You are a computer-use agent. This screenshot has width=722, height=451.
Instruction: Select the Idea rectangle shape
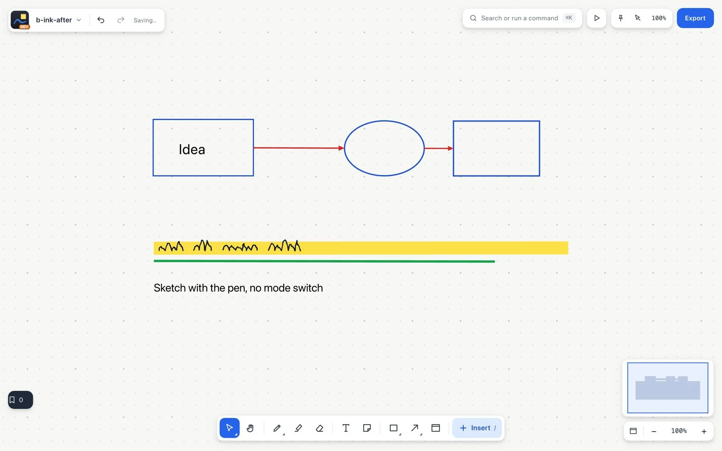[x=203, y=147]
